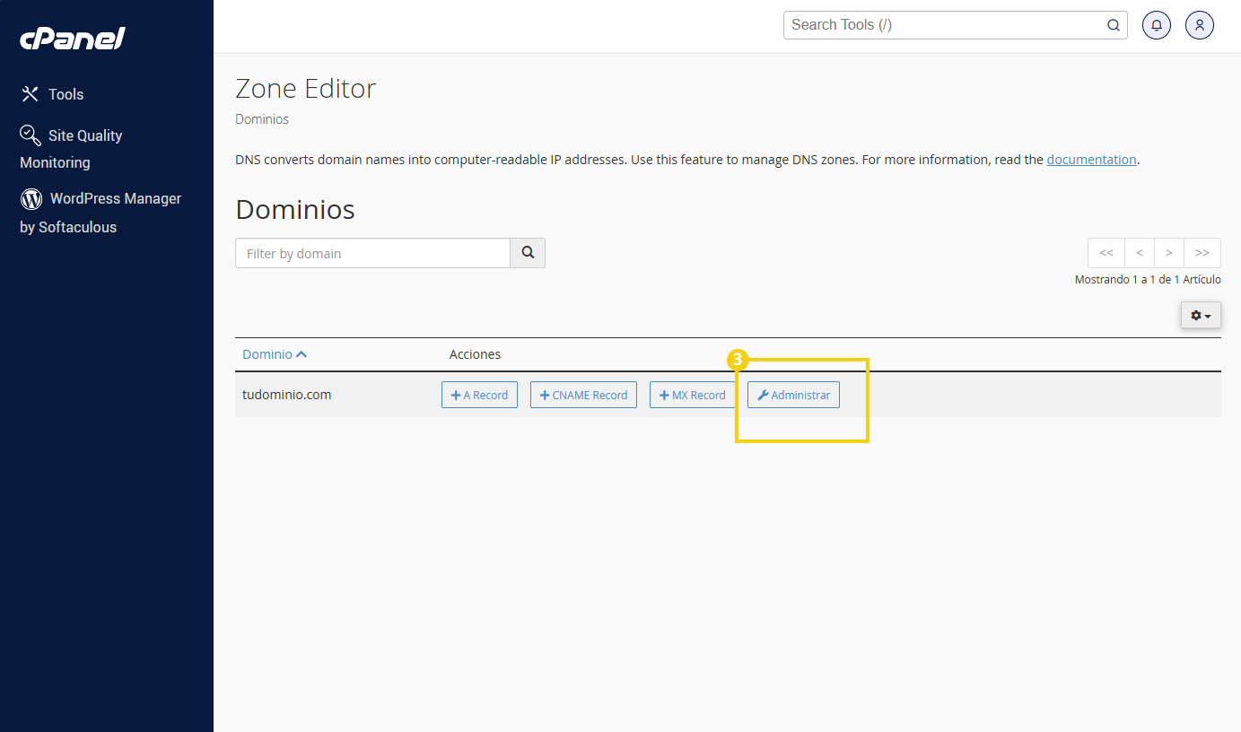Go to first page of results

pyautogui.click(x=1106, y=253)
